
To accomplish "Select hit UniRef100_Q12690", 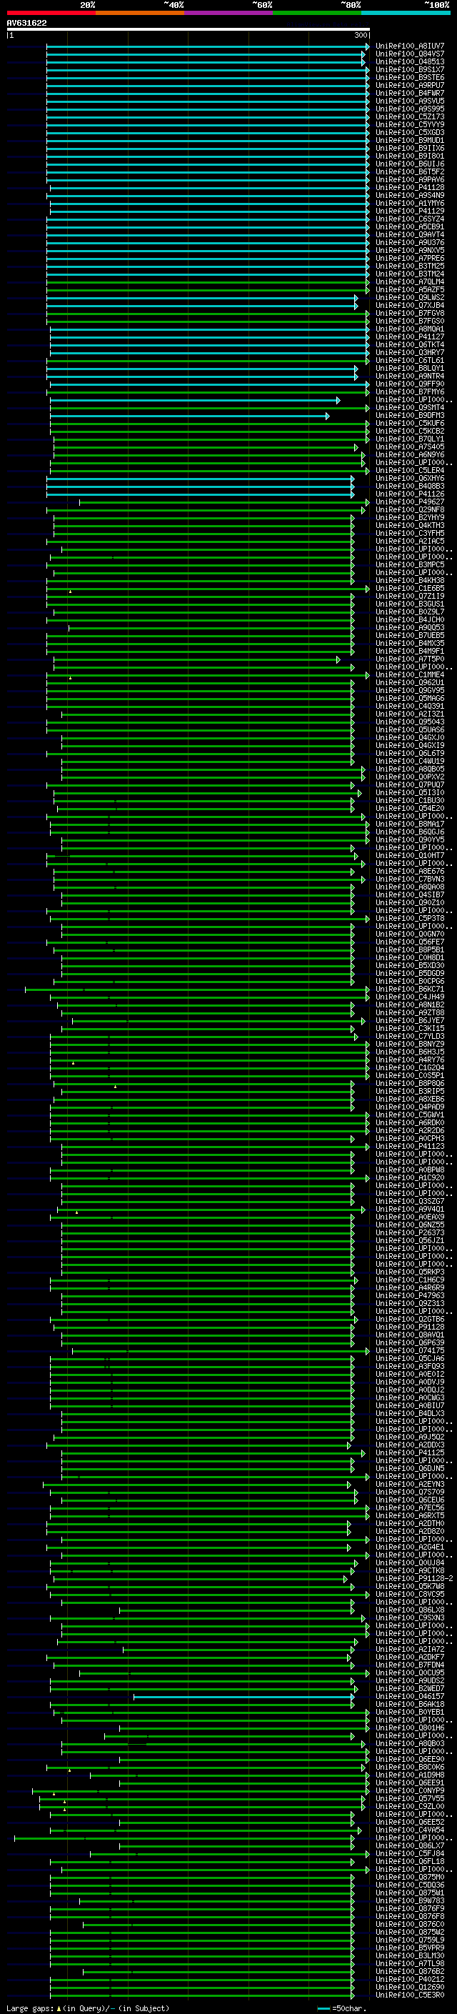I will pos(409,1987).
